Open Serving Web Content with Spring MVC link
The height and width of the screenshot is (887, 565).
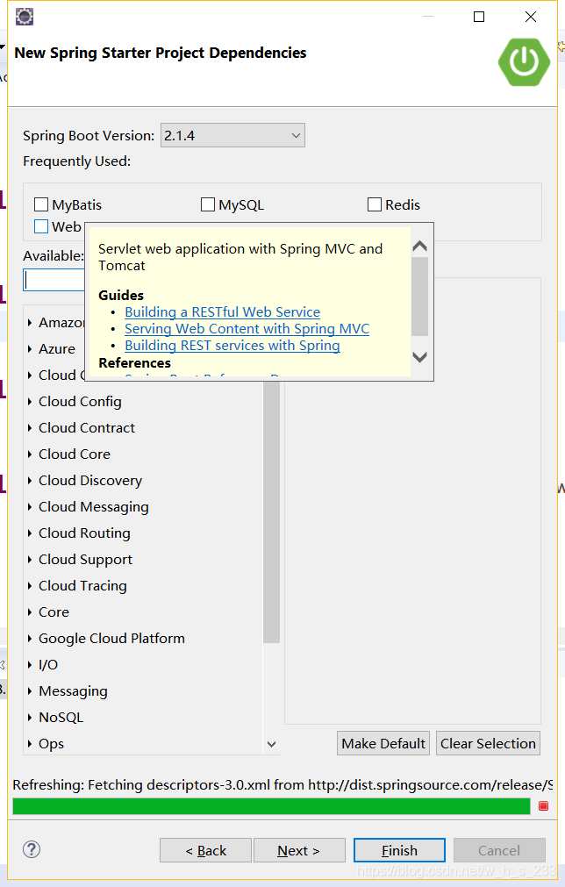pyautogui.click(x=247, y=329)
